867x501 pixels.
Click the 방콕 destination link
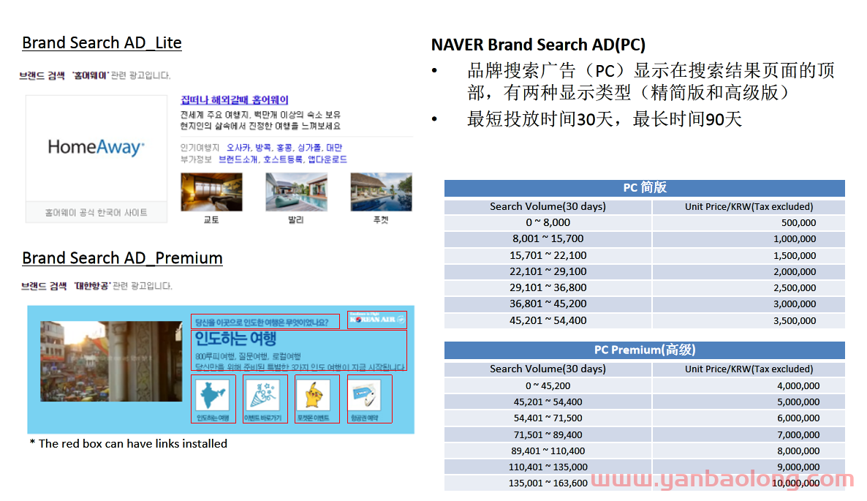coord(263,148)
